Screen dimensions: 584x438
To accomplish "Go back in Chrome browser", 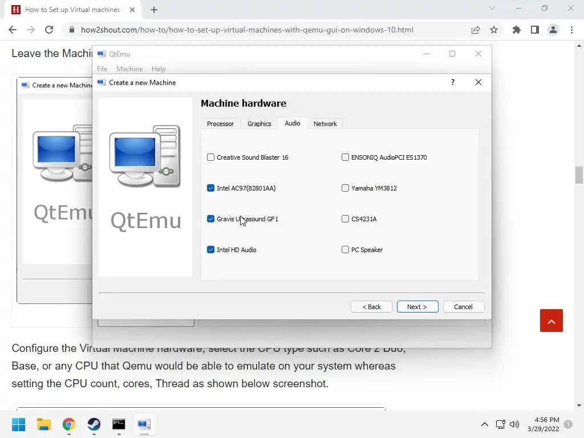I will click(x=13, y=30).
